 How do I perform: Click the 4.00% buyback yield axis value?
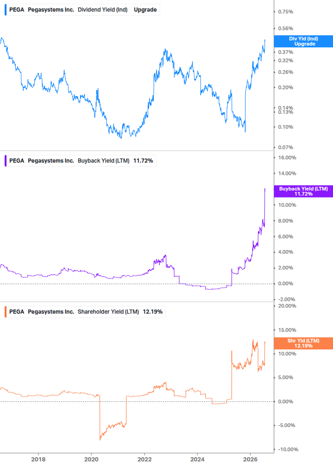[x=285, y=252]
